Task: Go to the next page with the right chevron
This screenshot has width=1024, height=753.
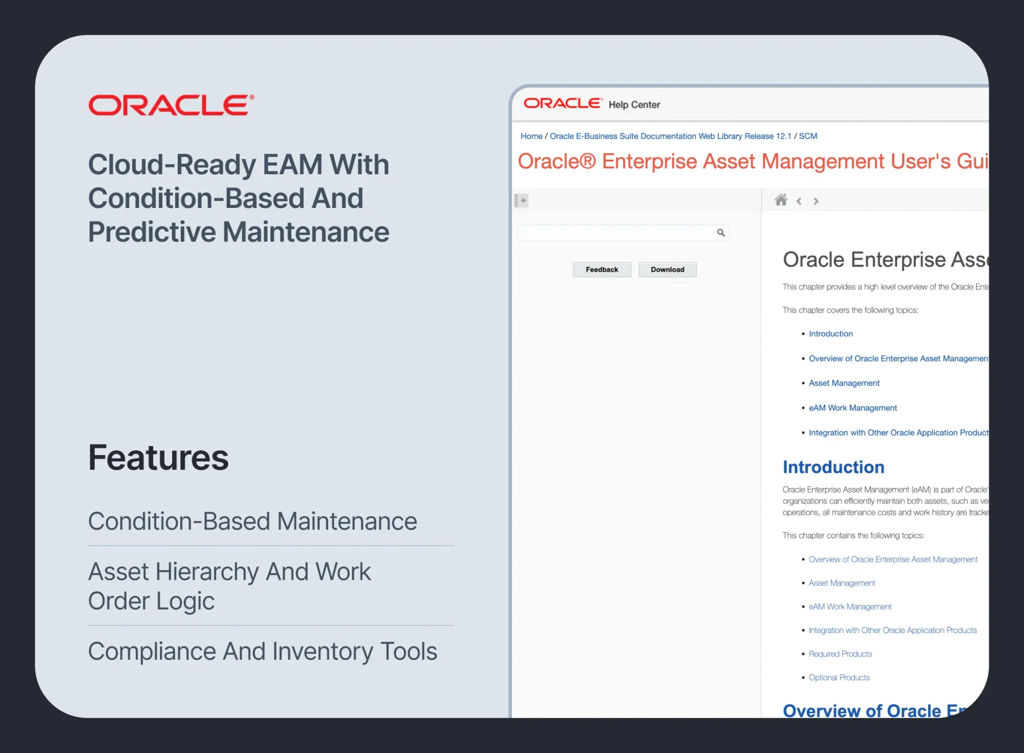Action: click(816, 201)
